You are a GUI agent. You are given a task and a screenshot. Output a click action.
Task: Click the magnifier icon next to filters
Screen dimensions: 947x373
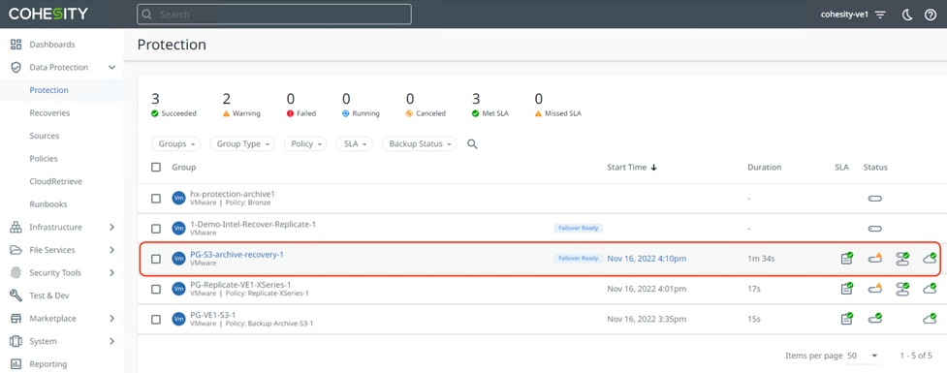[x=472, y=144]
